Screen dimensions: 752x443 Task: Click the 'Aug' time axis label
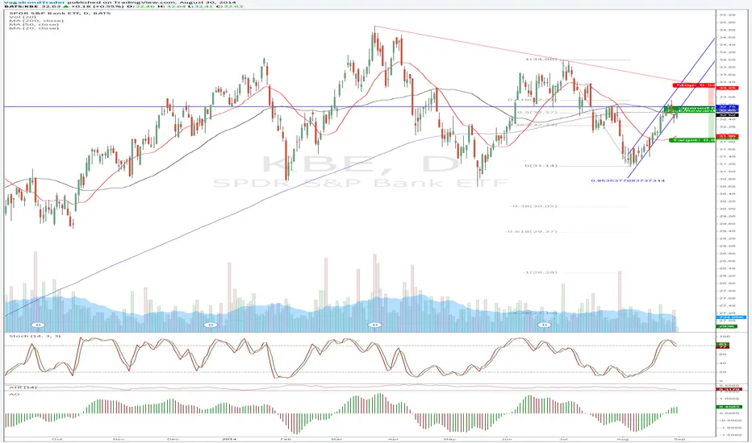pos(622,439)
